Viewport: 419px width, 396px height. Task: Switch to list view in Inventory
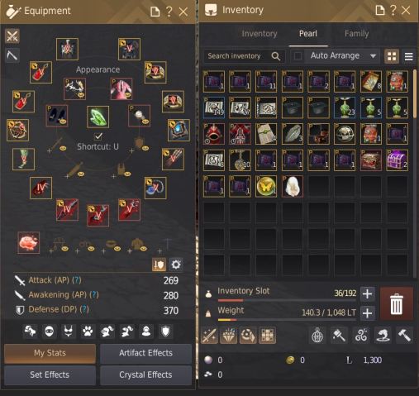tap(409, 56)
